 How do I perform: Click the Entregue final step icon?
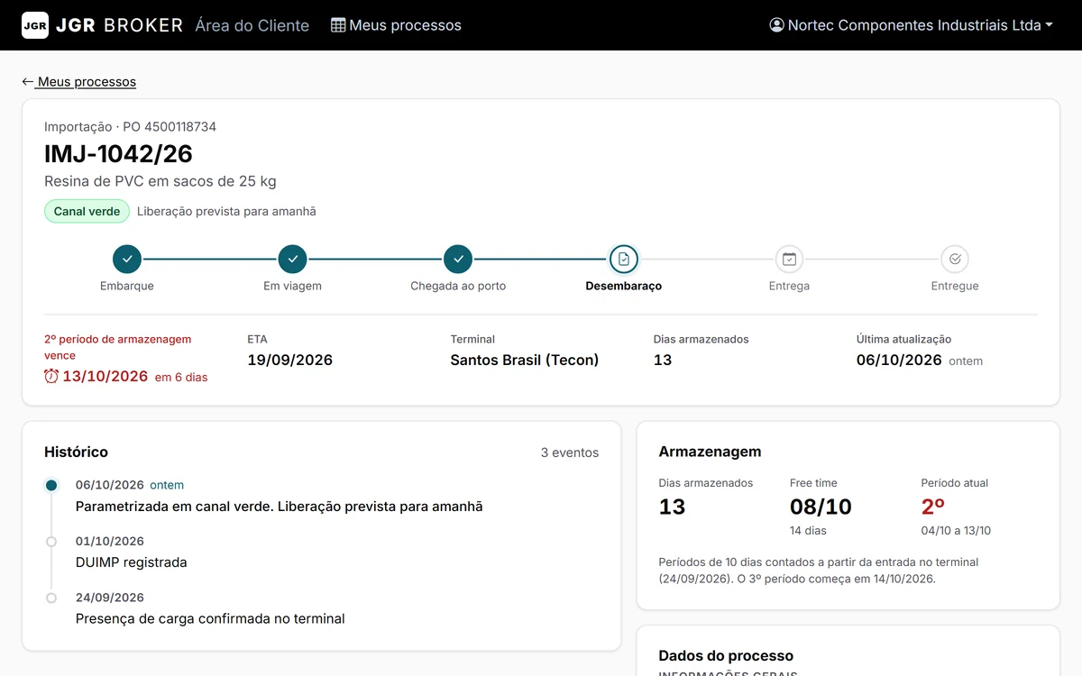point(955,260)
